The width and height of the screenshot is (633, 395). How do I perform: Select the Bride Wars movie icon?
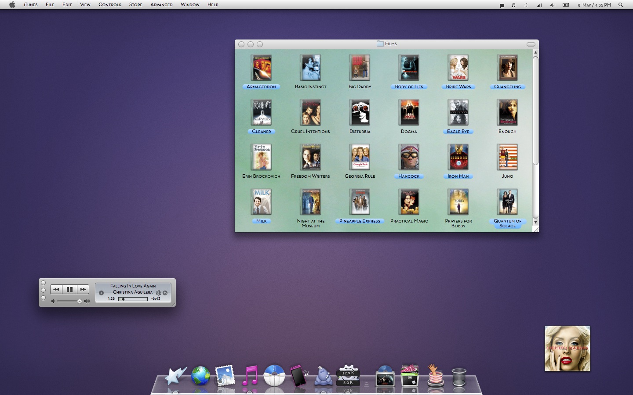coord(458,68)
